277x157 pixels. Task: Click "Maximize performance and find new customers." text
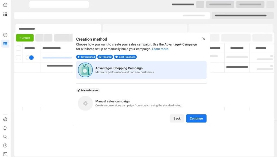(x=125, y=72)
